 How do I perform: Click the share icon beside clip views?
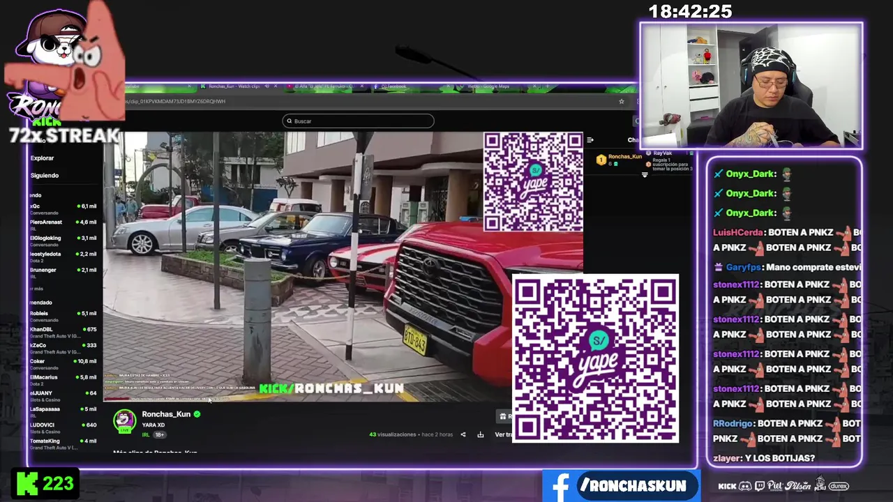[463, 434]
